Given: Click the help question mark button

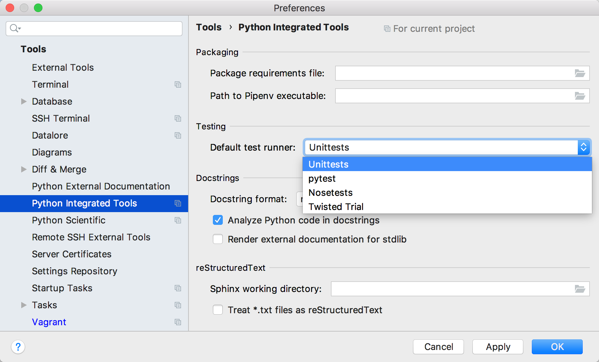Looking at the screenshot, I should coord(18,347).
